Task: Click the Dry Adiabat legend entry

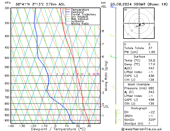Action: pos(77,17)
